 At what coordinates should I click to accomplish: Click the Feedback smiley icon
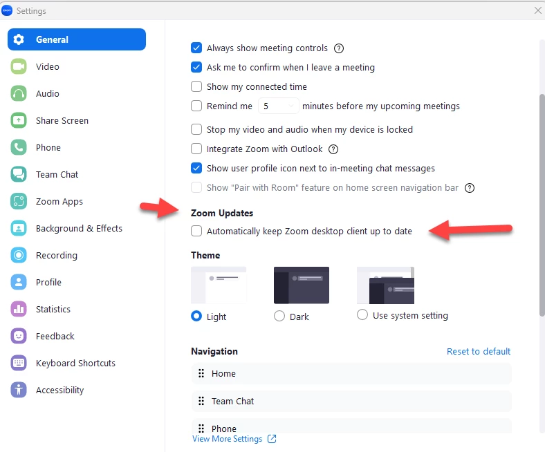[19, 336]
